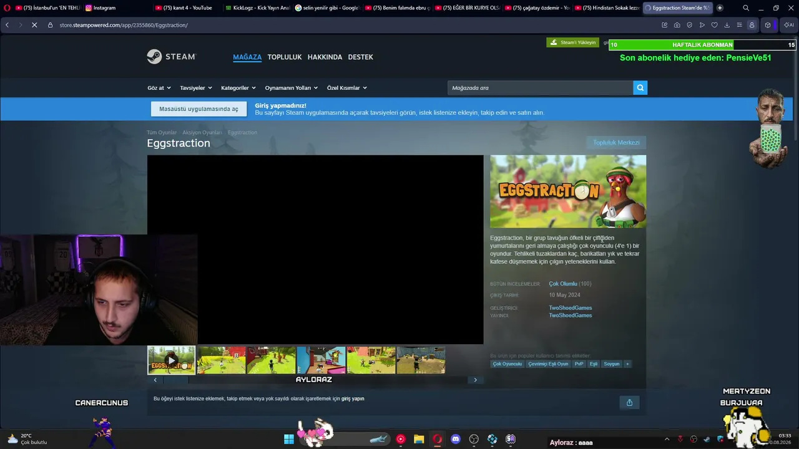
Task: Open the TOPLULUK menu
Action: 285,57
